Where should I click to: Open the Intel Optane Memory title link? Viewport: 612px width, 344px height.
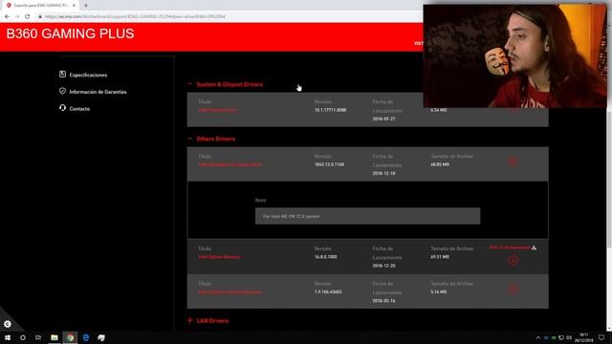(x=219, y=257)
